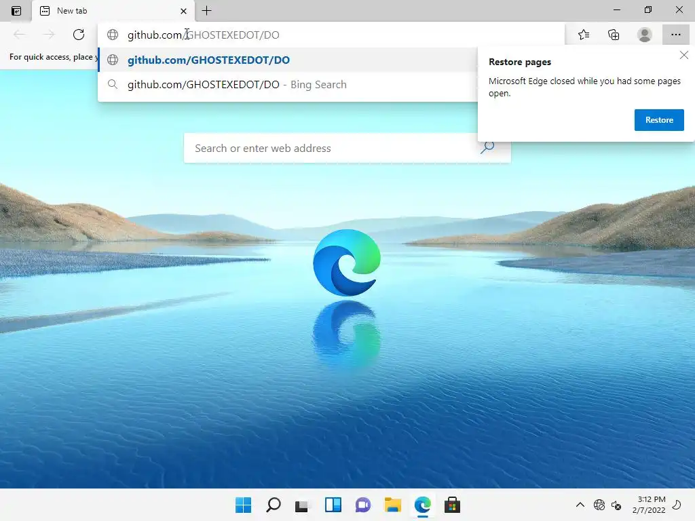
Task: Minimize the Edge window
Action: [617, 9]
